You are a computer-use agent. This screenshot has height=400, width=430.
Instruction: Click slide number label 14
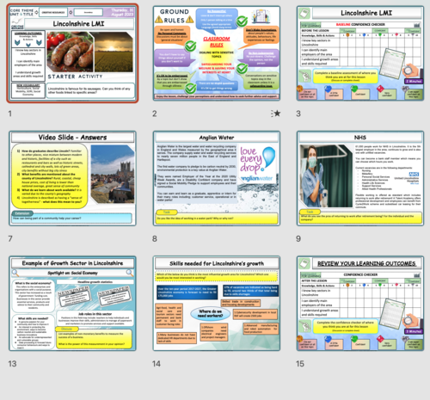tap(157, 364)
